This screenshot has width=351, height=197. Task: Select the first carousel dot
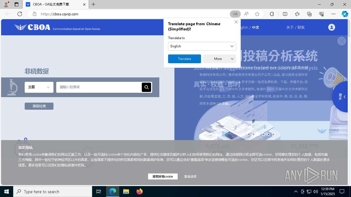click(249, 134)
